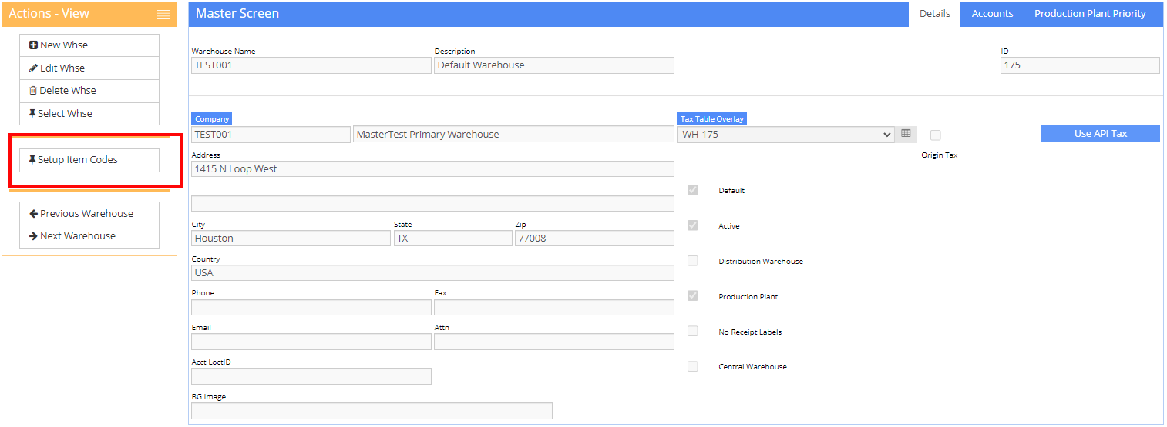
Task: Enable the No Receipt Labels checkbox
Action: [693, 331]
